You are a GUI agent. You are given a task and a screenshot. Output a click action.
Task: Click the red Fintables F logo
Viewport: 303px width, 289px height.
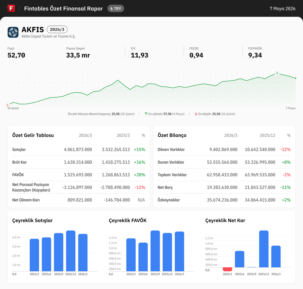point(11,8)
